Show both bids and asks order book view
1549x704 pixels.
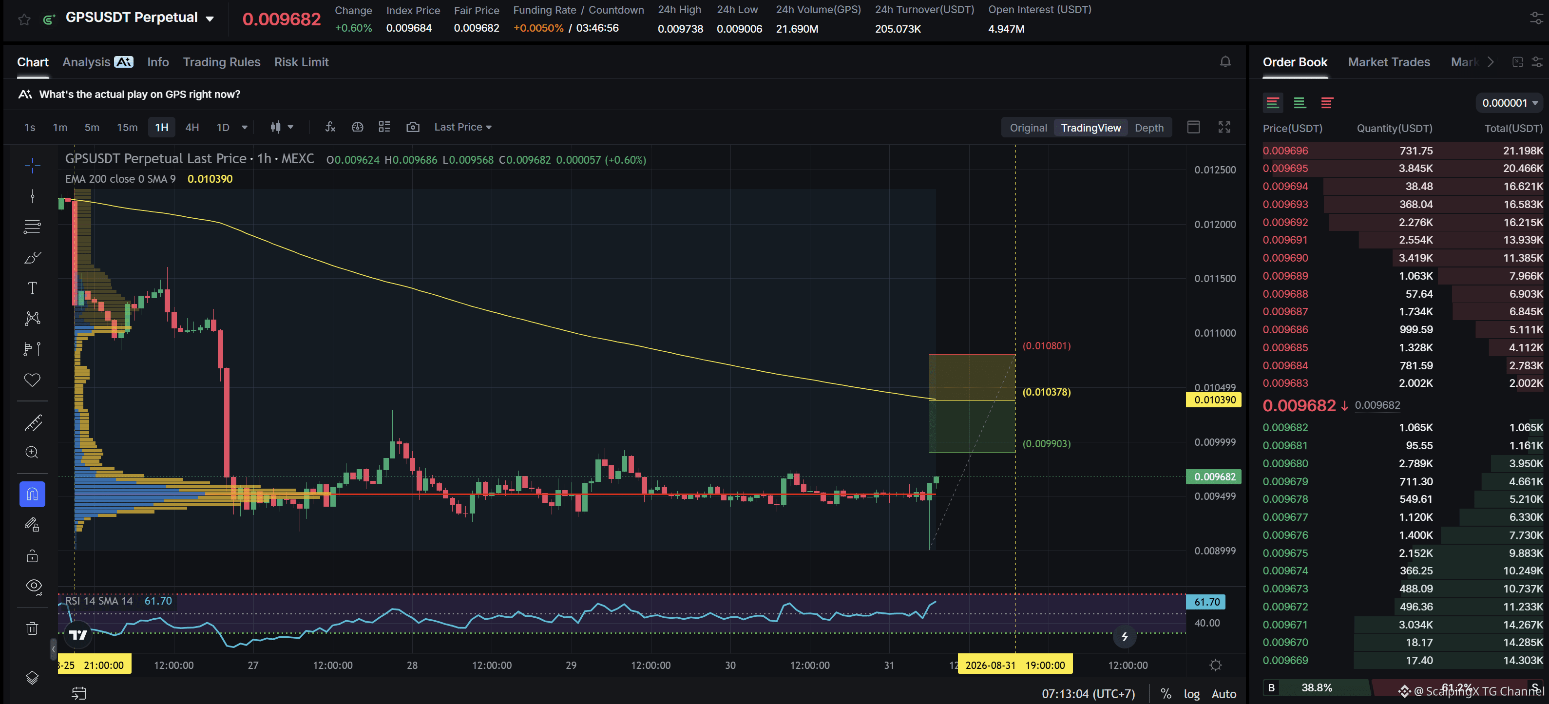(1273, 103)
